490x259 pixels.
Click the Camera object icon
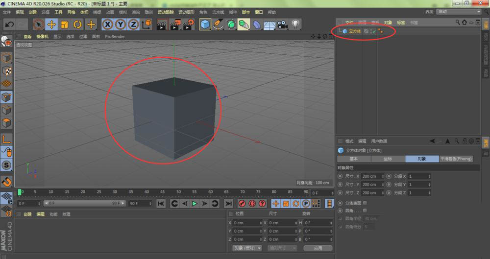[x=282, y=24]
